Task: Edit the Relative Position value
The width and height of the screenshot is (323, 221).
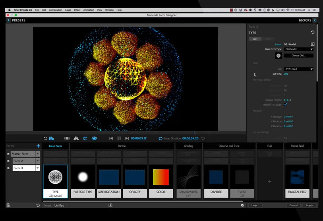Action: pos(287,100)
